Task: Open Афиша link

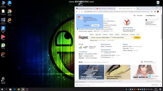Action: tap(125, 44)
